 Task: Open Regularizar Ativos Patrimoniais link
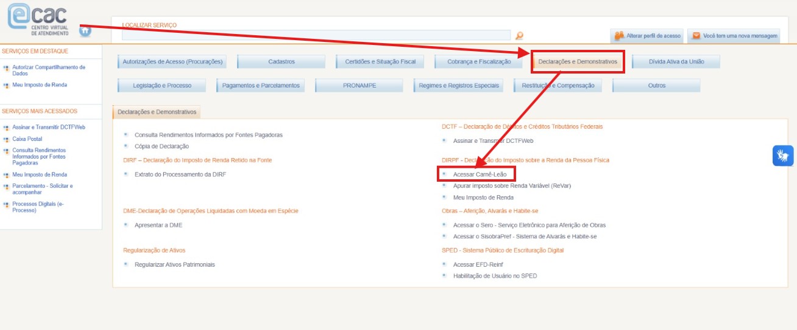[174, 265]
